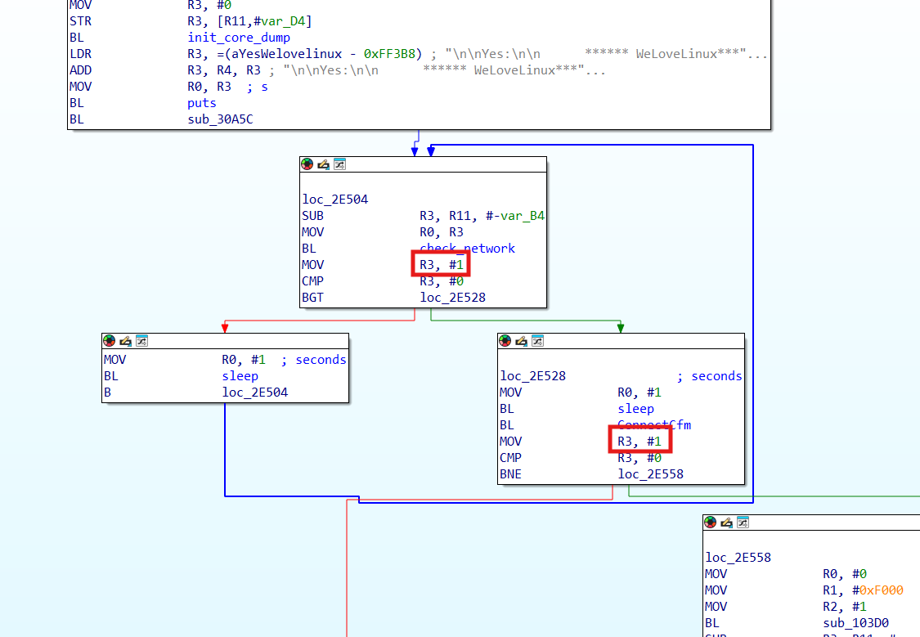Jump to sub_103D0 call target
The width and height of the screenshot is (920, 637).
coord(855,623)
